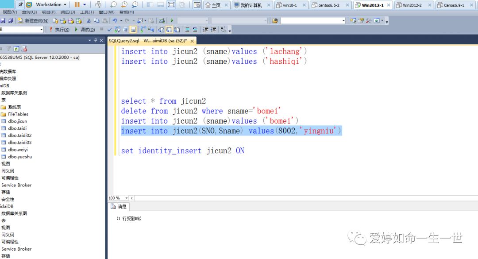Click the Object Explorer panel pin icon
This screenshot has height=259, width=478.
(x=96, y=40)
